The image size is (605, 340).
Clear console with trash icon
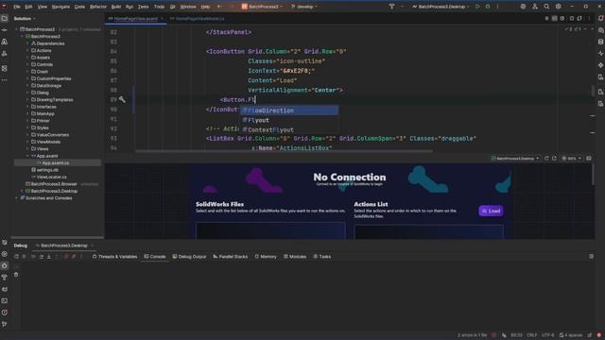pos(16,275)
